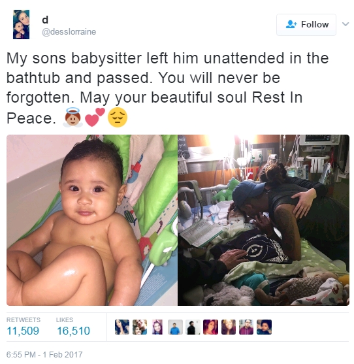
Task: Click the third liker avatar with purple tint
Action: point(157,327)
